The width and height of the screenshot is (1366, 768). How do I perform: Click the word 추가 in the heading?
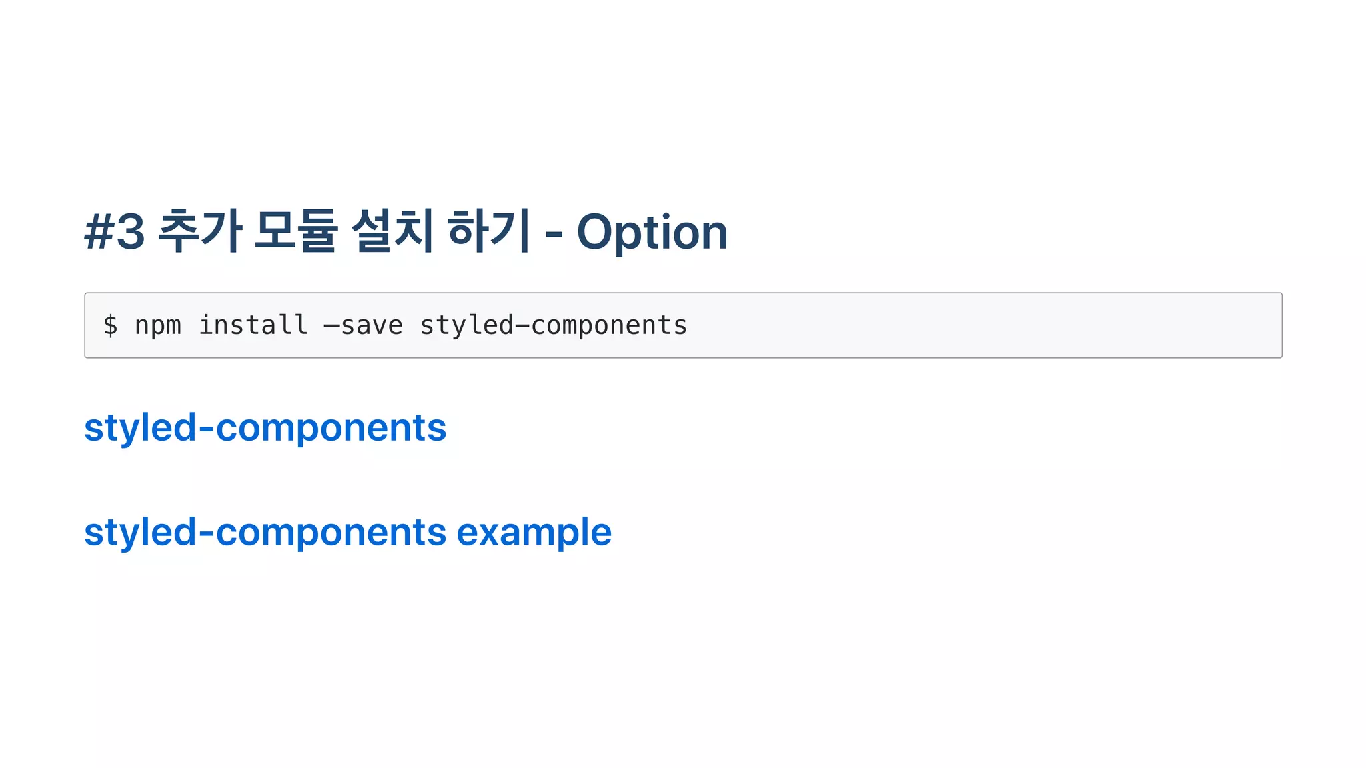tap(199, 231)
